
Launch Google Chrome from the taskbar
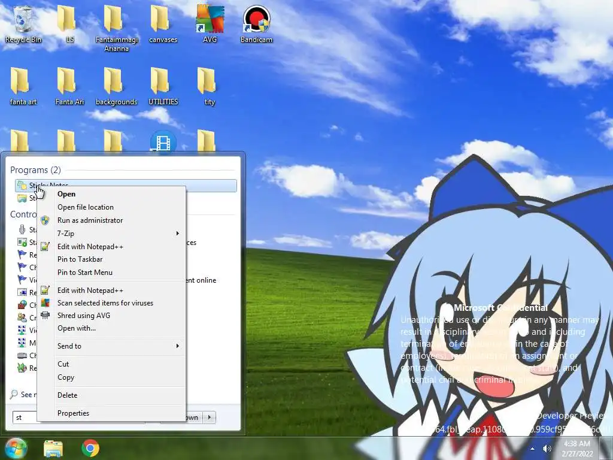click(90, 448)
